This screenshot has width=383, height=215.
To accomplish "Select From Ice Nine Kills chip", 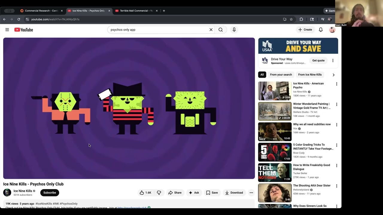I will pos(310,75).
